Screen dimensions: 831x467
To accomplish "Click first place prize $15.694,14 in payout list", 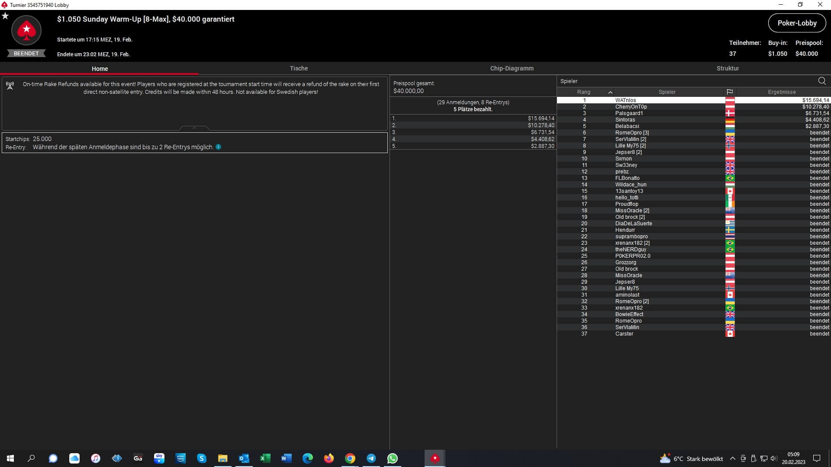I will click(x=541, y=118).
